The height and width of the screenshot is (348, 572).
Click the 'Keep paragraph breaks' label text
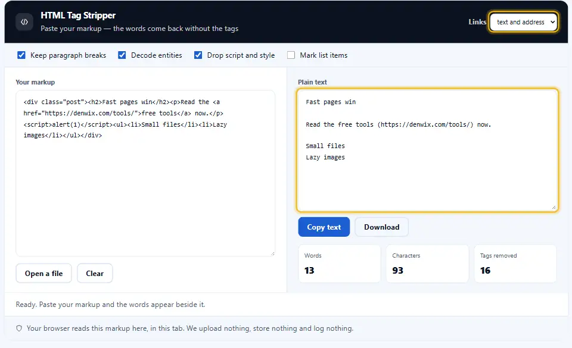click(x=68, y=55)
